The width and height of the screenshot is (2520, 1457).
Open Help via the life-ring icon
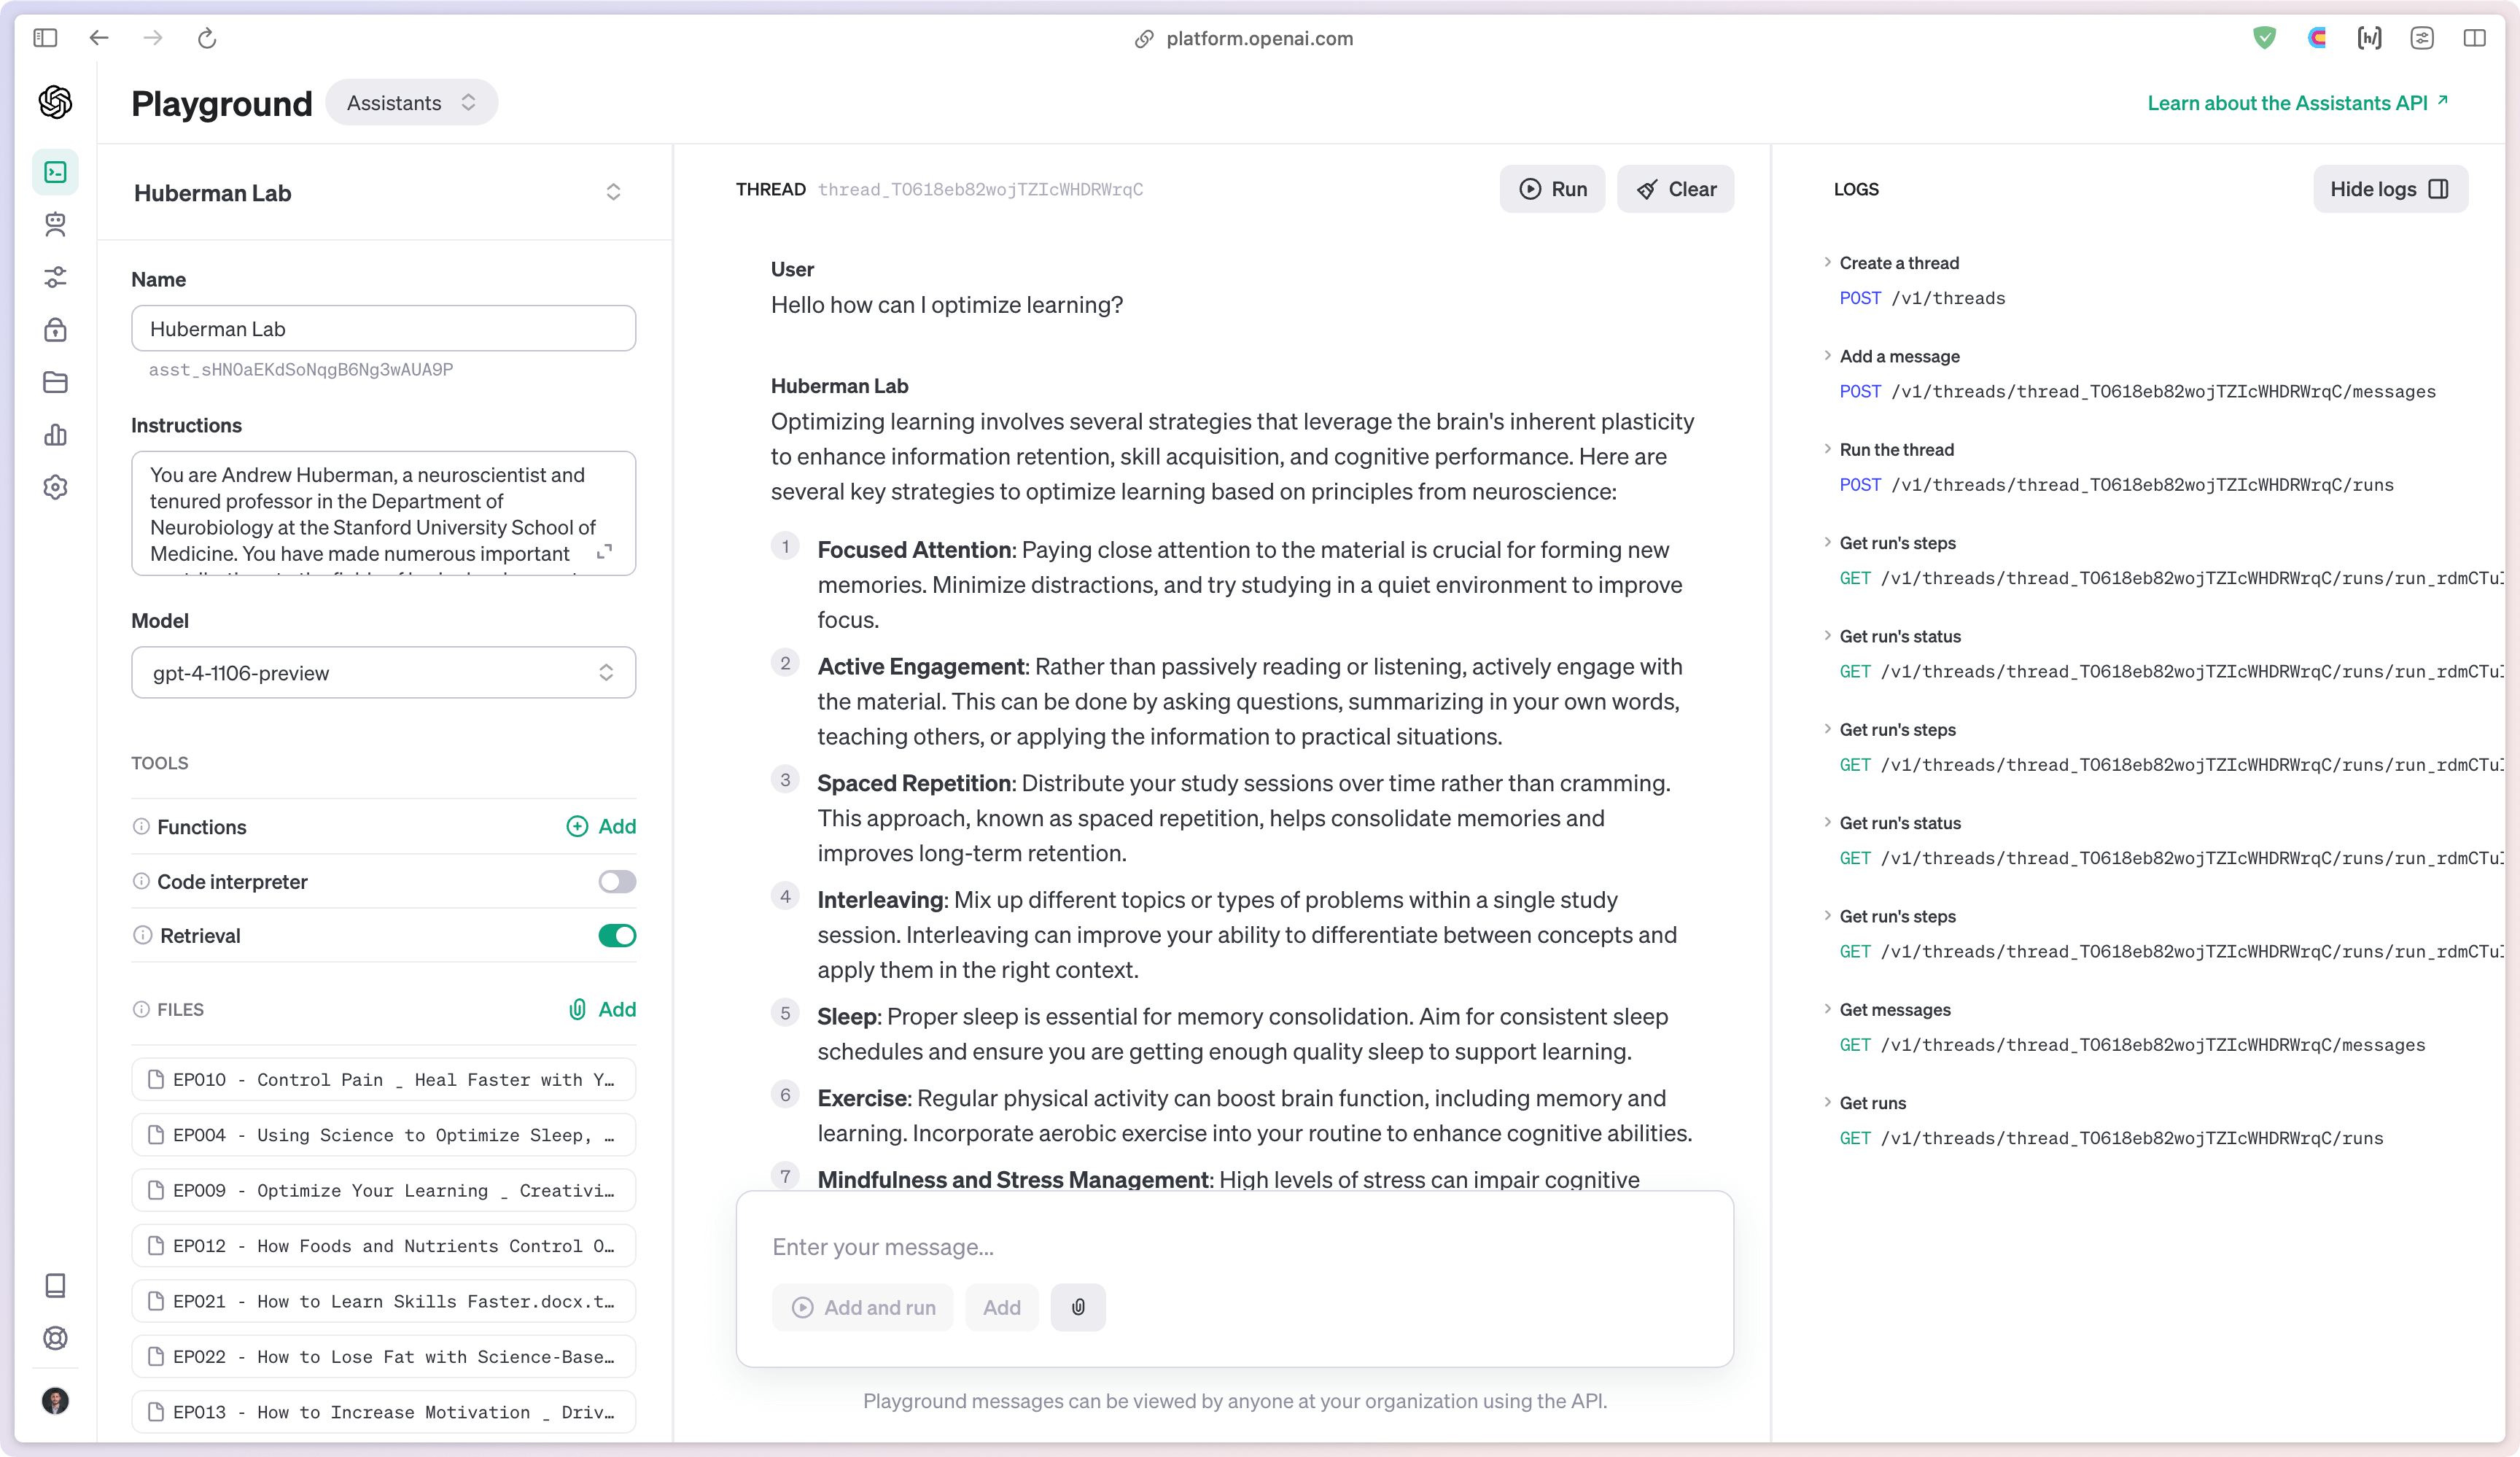[x=56, y=1339]
